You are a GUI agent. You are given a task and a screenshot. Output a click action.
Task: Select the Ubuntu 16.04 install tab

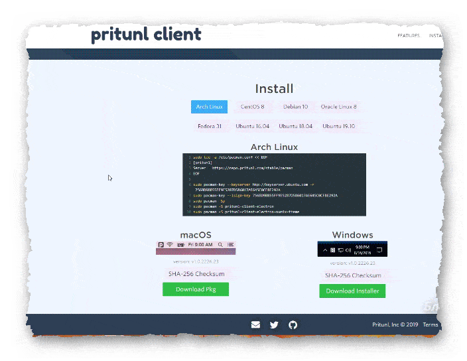pyautogui.click(x=252, y=126)
